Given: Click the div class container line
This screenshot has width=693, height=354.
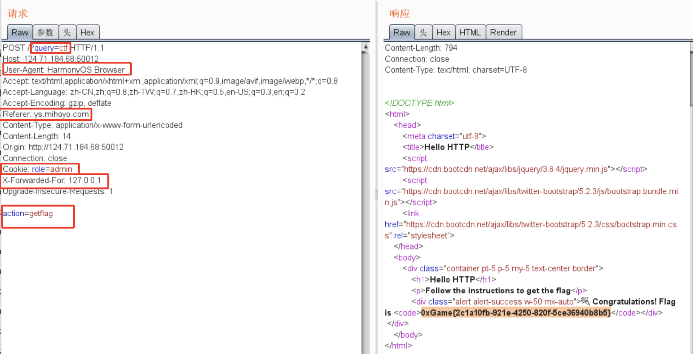Looking at the screenshot, I should click(x=503, y=268).
